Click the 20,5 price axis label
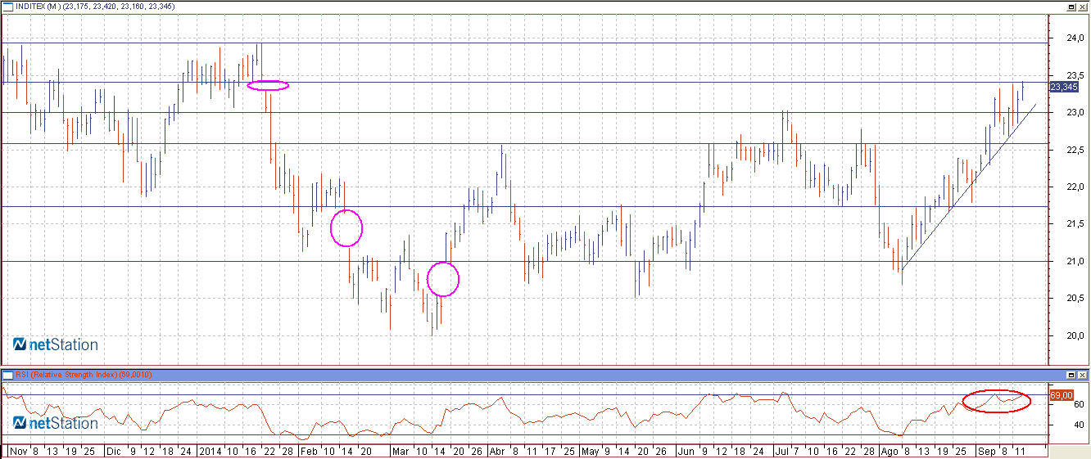The image size is (1091, 459). click(1075, 299)
